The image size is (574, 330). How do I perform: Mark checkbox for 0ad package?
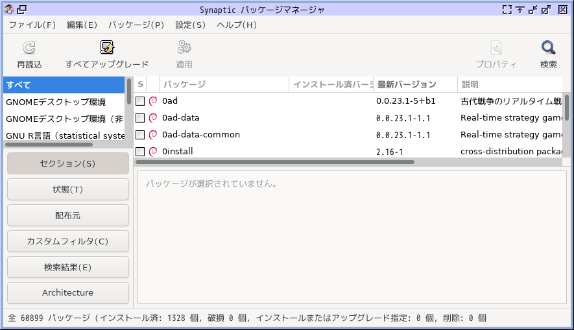(x=140, y=101)
